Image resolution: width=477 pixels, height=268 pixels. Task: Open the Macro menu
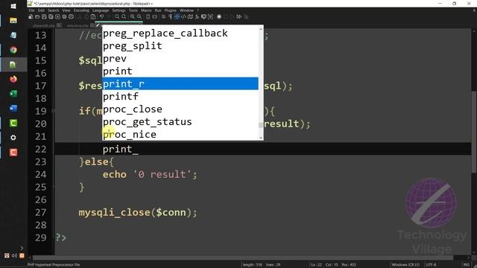tap(146, 10)
